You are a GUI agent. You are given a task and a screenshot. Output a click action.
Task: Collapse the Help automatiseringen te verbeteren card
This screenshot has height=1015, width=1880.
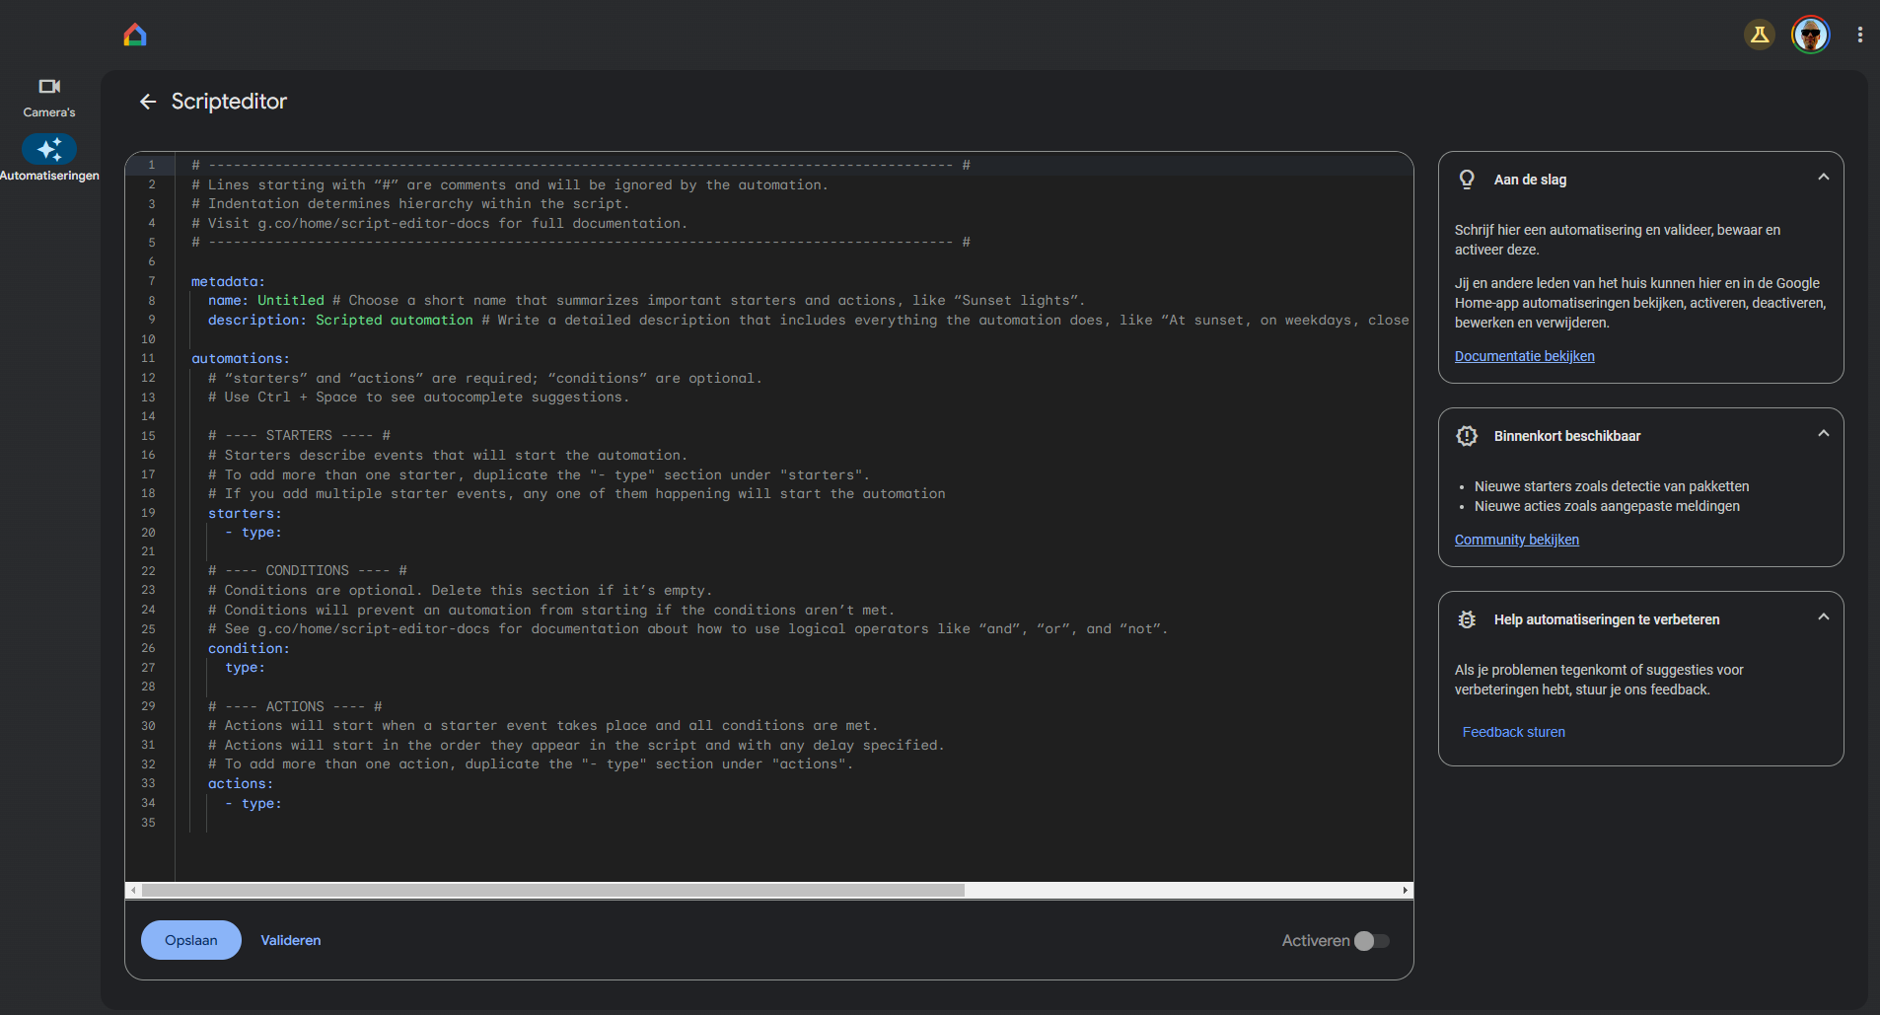(x=1823, y=616)
